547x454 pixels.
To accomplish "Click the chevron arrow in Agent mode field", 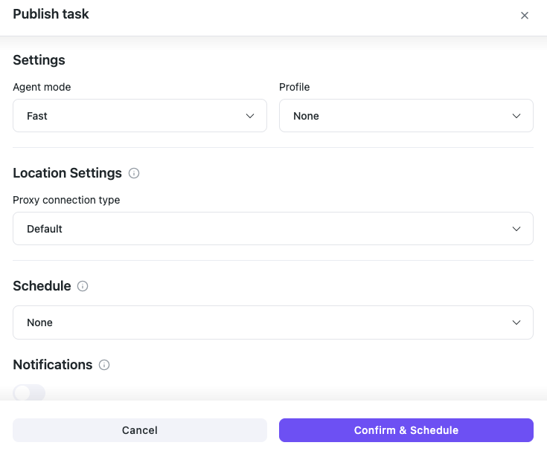I will click(x=250, y=116).
